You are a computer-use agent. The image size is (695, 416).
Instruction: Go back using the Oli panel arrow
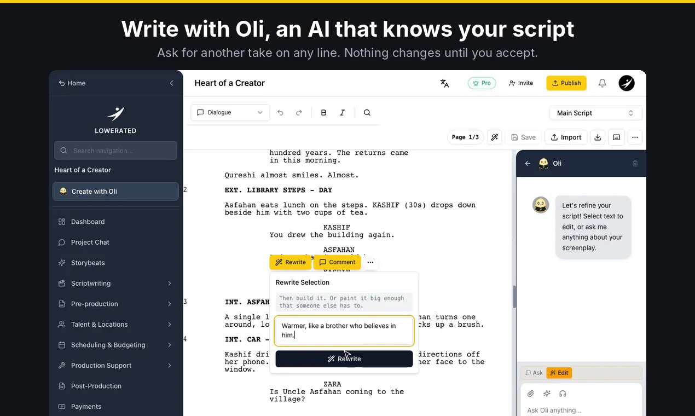pyautogui.click(x=528, y=163)
